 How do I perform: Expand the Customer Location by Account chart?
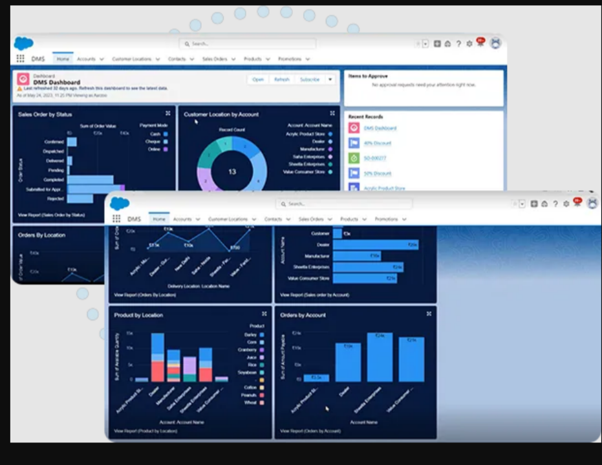pos(332,113)
